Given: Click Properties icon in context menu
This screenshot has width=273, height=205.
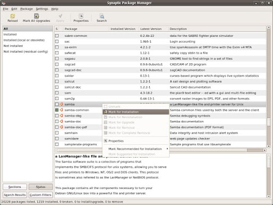Looking at the screenshot, I should (106, 141).
